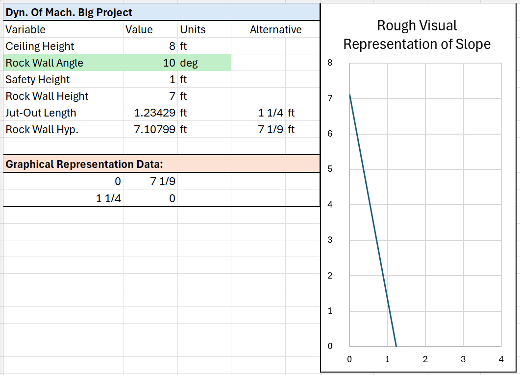Select the Safety Height value 1 cell

[150, 79]
